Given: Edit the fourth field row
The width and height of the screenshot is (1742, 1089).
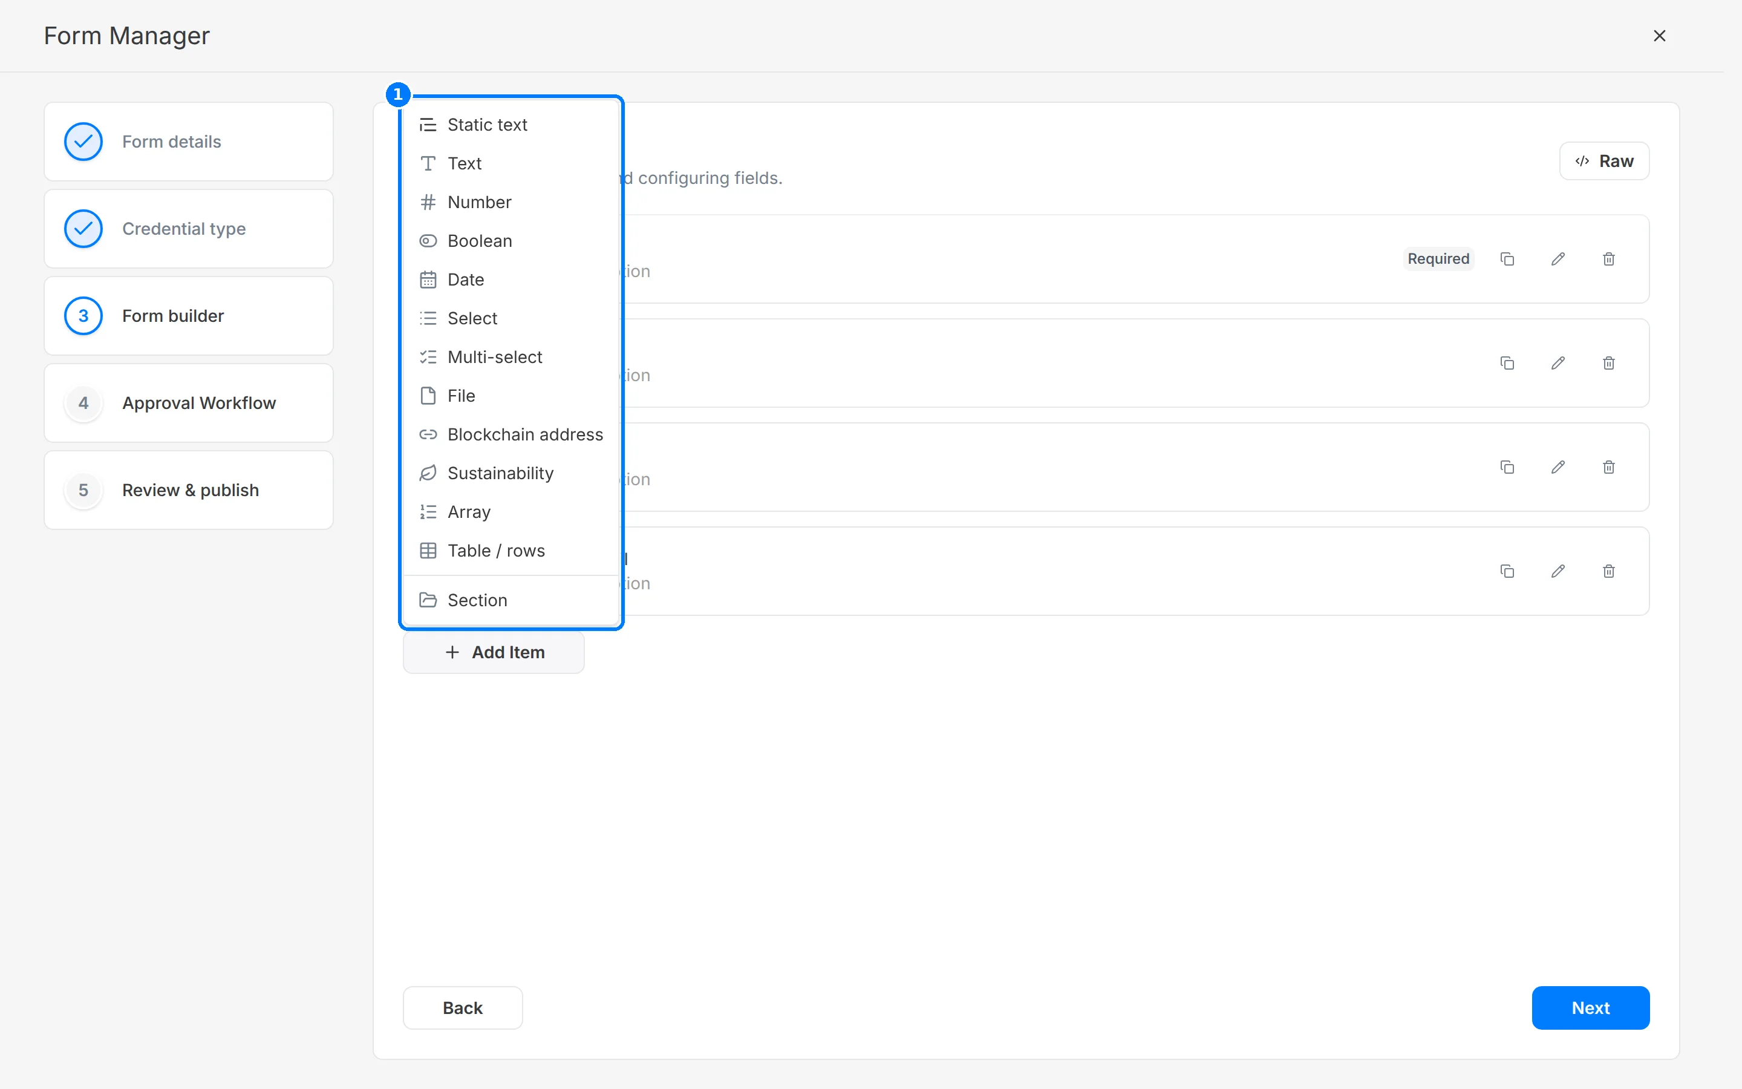Looking at the screenshot, I should pos(1558,571).
